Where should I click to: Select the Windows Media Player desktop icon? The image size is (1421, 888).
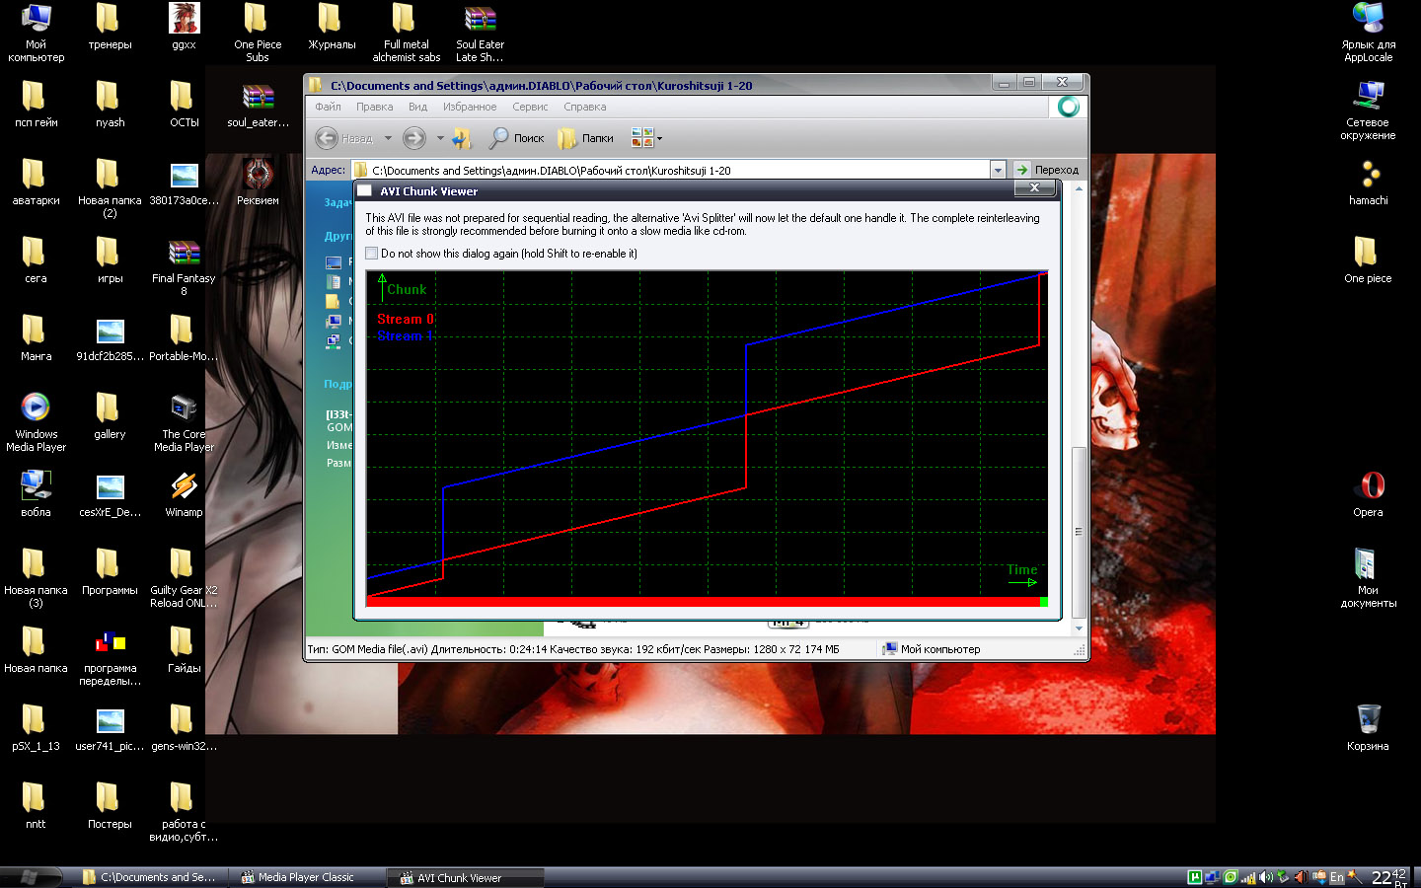36,422
